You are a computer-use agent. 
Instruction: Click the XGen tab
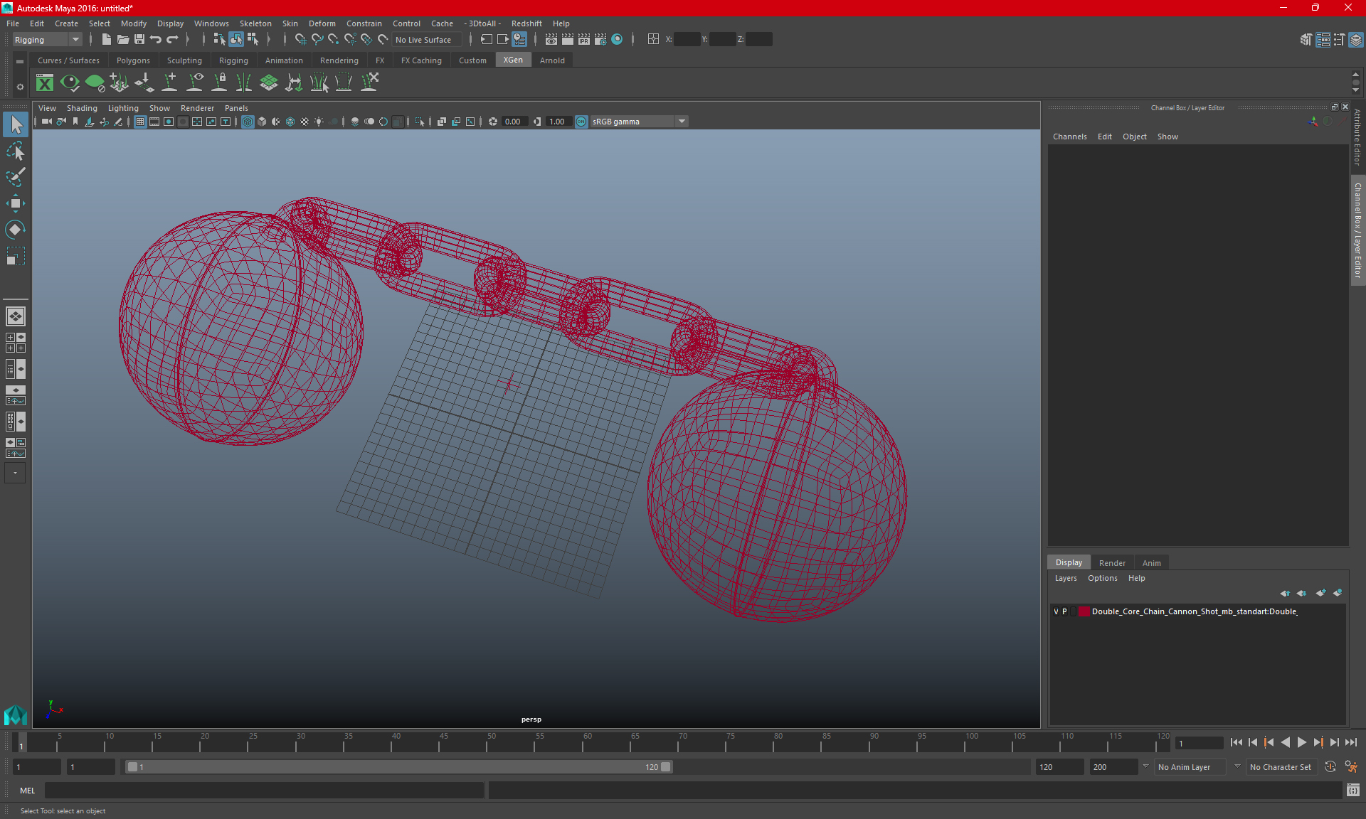(512, 60)
